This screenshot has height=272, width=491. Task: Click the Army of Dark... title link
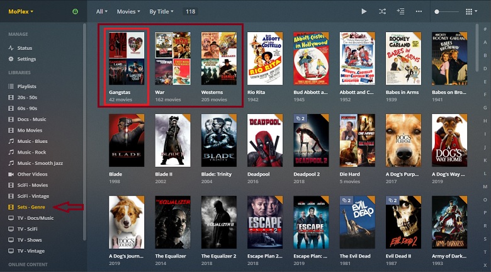pos(448,256)
